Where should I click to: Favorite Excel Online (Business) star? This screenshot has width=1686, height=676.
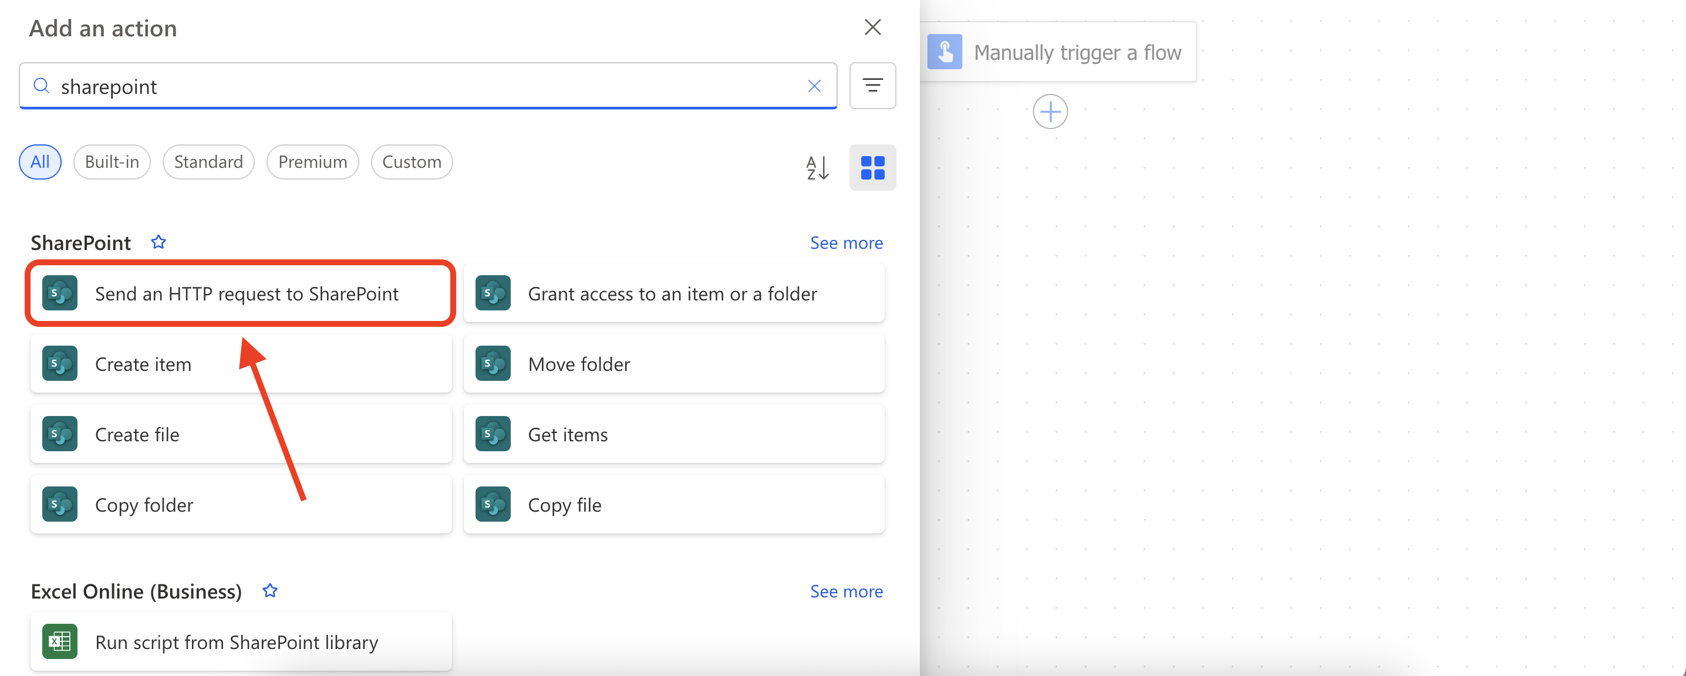point(269,591)
